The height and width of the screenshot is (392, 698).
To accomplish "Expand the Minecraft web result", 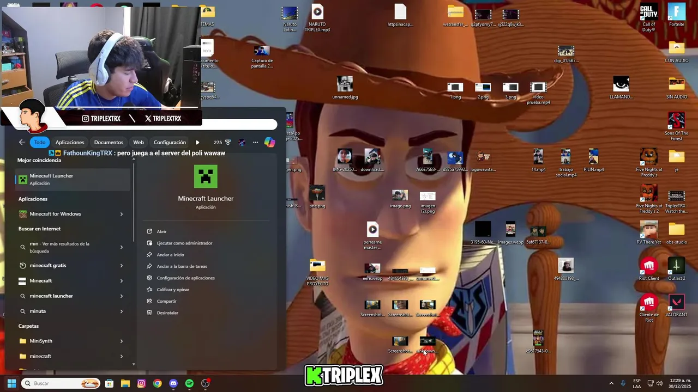I will pyautogui.click(x=121, y=281).
